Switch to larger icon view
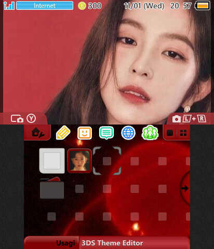Viewport: 214px width, 249px height. point(170,133)
